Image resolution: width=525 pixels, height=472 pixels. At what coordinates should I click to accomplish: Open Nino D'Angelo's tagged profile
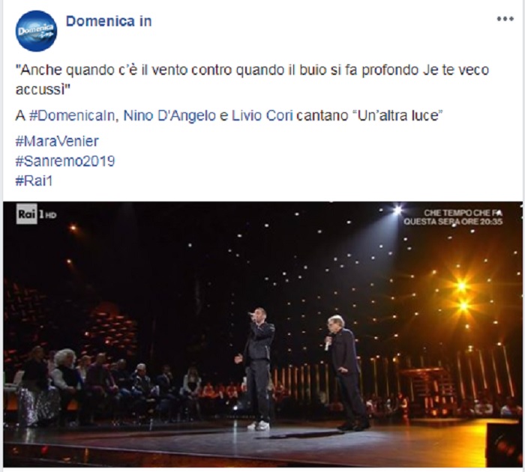point(169,115)
